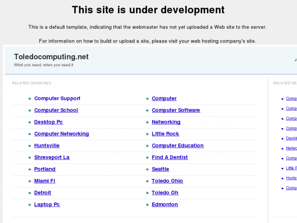Visit the Edmonton link
This screenshot has width=297, height=223.
pyautogui.click(x=165, y=205)
